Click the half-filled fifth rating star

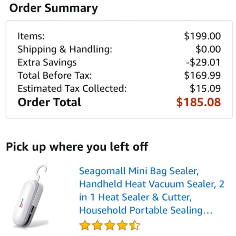click(135, 225)
